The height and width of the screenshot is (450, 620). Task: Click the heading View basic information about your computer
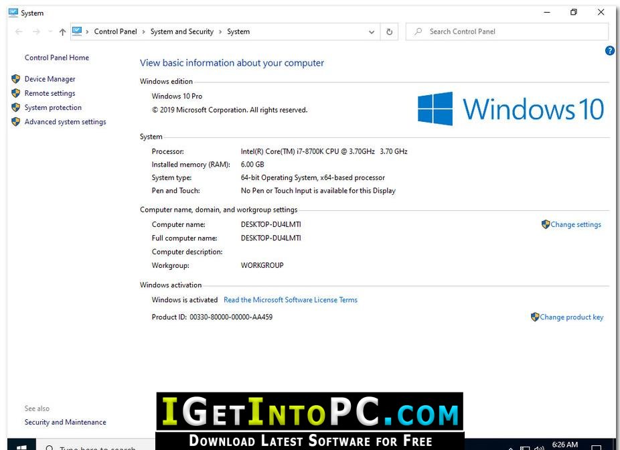(232, 63)
